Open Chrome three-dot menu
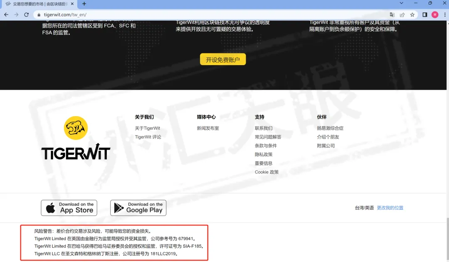Screen dimensions: 449x262 [x=445, y=15]
